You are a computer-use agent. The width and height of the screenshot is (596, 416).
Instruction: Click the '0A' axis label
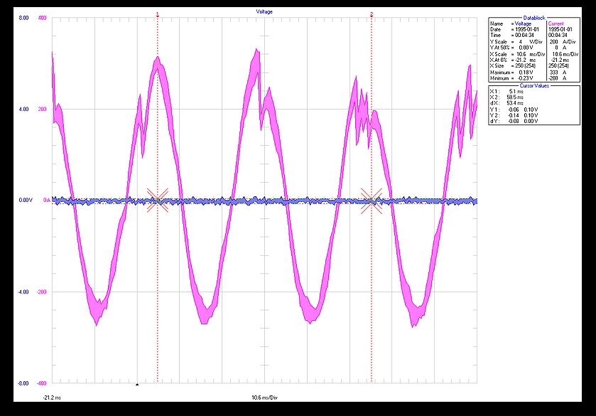click(x=46, y=201)
